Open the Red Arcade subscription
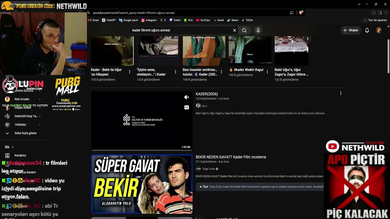The image size is (390, 219). pyautogui.click(x=23, y=99)
